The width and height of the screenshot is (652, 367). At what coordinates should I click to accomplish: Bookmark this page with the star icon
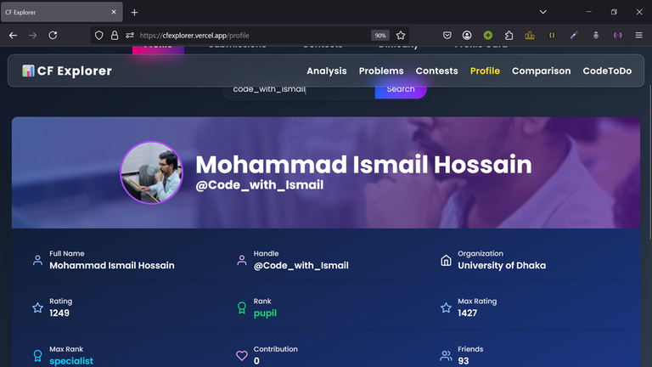401,36
